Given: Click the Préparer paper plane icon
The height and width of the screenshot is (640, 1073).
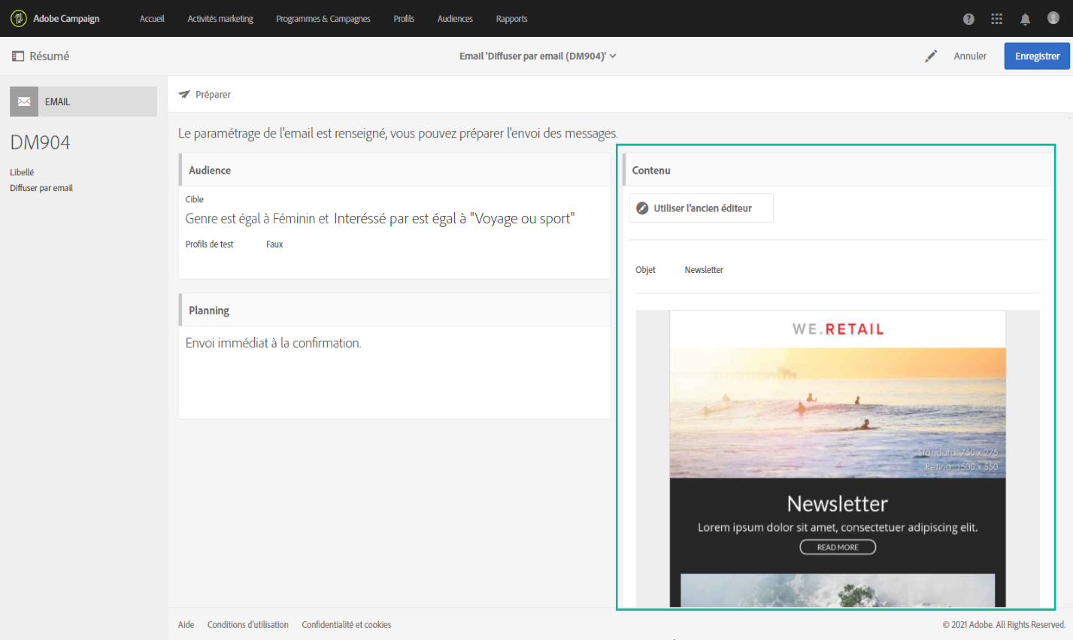Looking at the screenshot, I should (184, 95).
